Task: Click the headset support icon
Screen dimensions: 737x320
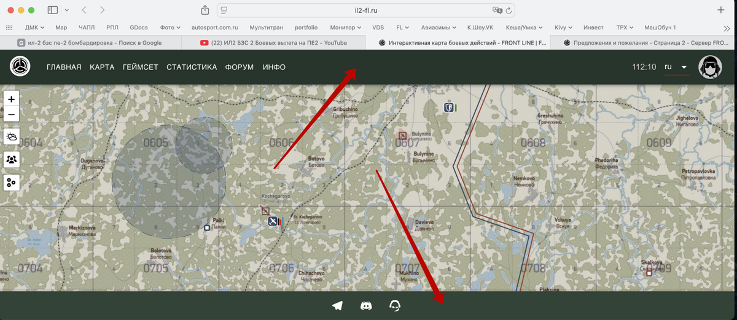Action: pyautogui.click(x=395, y=305)
